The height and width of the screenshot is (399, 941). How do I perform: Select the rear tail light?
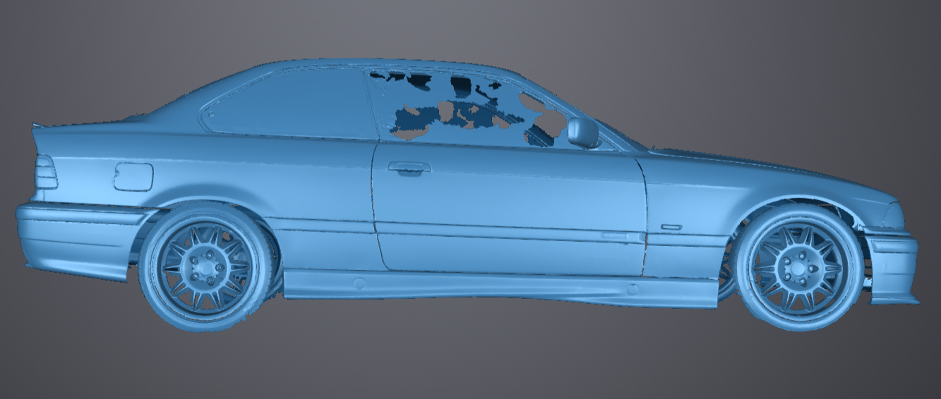[x=46, y=172]
